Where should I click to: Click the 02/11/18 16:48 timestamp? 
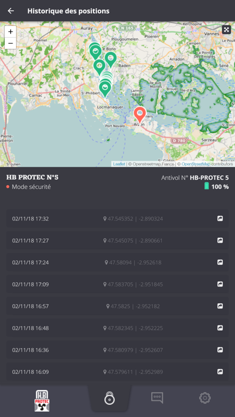click(31, 328)
